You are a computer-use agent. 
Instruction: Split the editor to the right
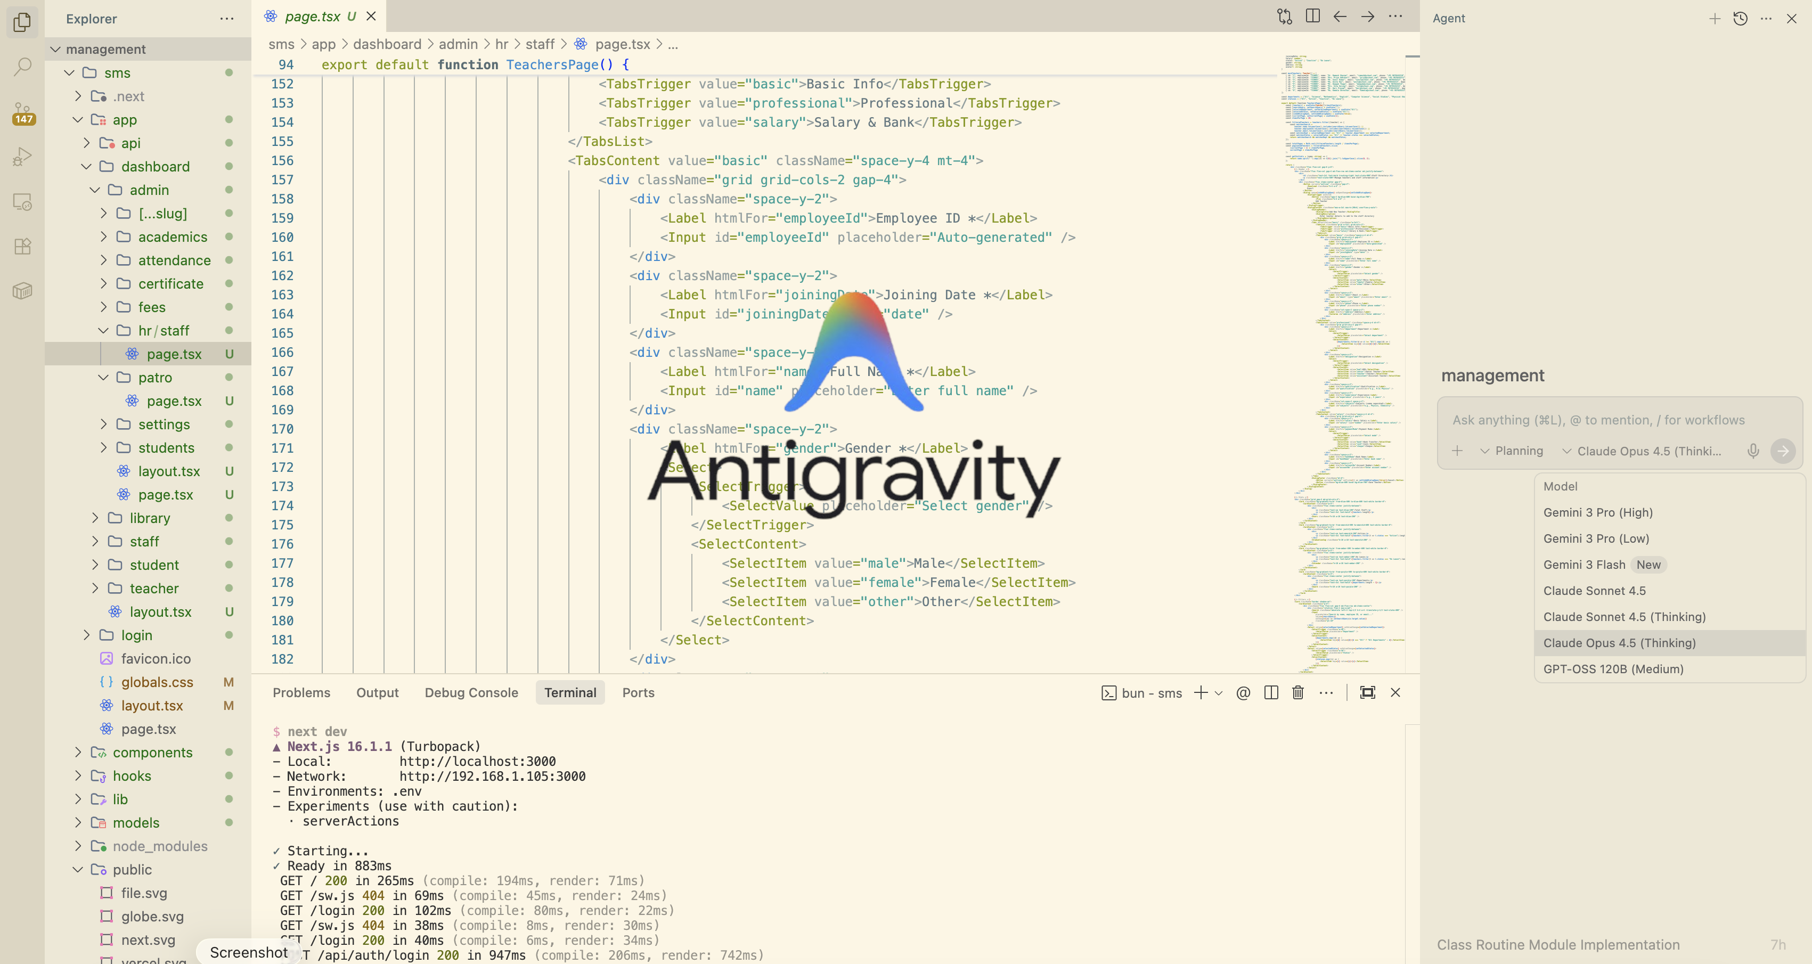tap(1312, 16)
